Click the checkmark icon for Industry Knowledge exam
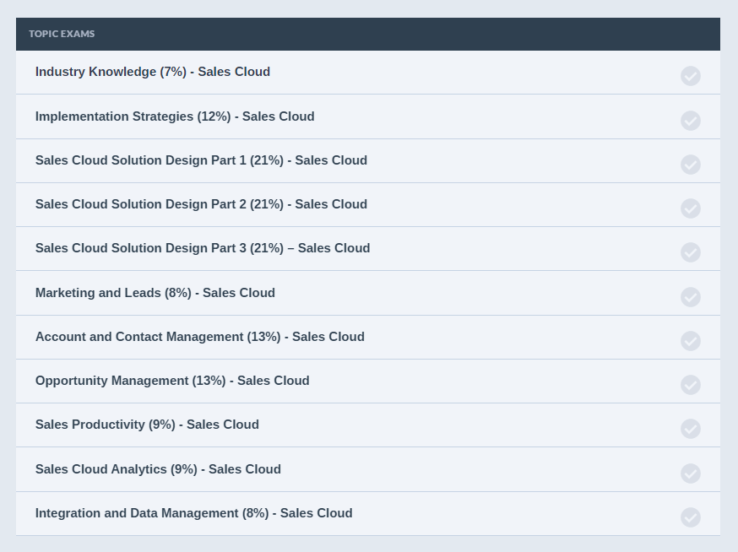This screenshot has height=552, width=738. pos(691,76)
